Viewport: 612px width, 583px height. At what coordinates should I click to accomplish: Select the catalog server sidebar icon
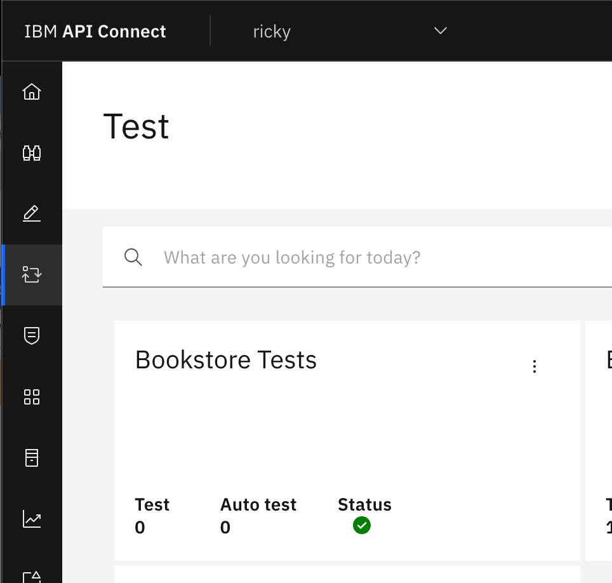tap(32, 458)
